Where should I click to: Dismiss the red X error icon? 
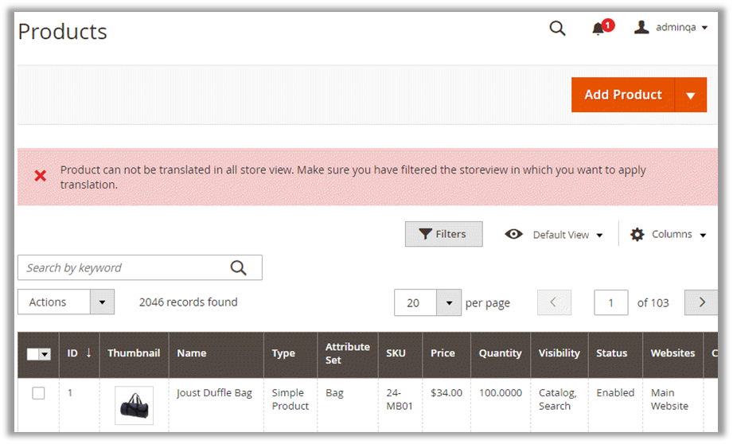point(40,176)
